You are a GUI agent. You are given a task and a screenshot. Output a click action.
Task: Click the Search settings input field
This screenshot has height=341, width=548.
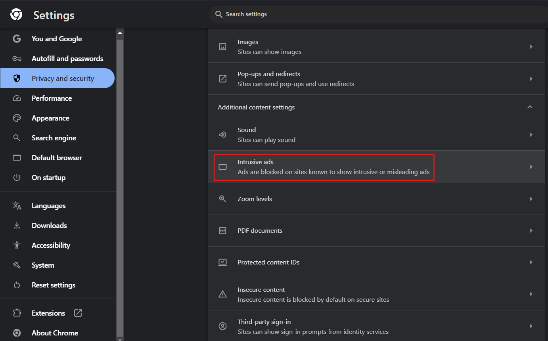[357, 14]
